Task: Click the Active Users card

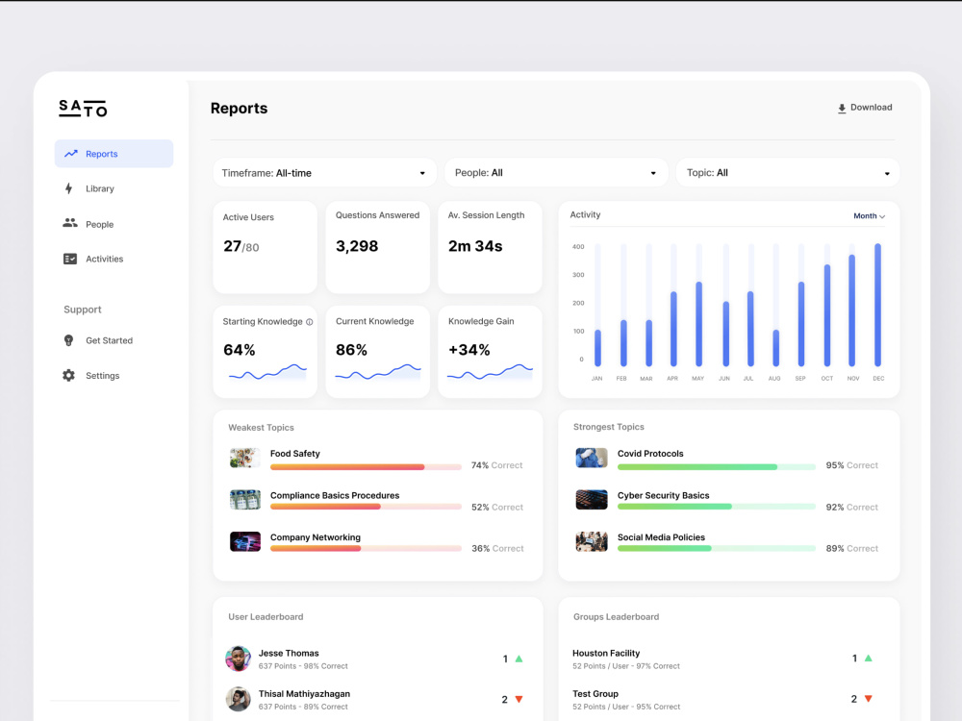Action: tap(266, 247)
